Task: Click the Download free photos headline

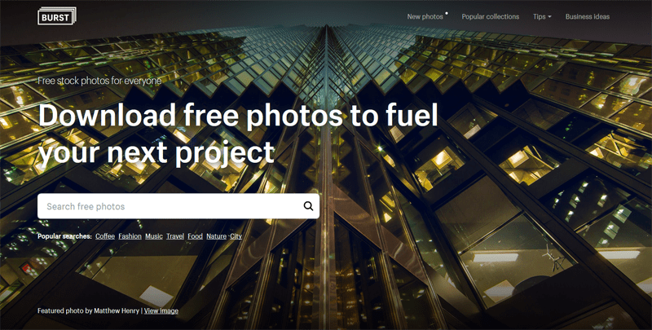Action: point(238,133)
